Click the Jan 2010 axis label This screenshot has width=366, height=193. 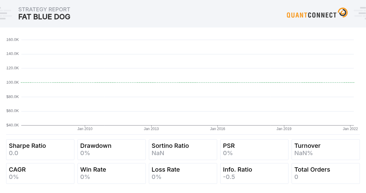(85, 129)
